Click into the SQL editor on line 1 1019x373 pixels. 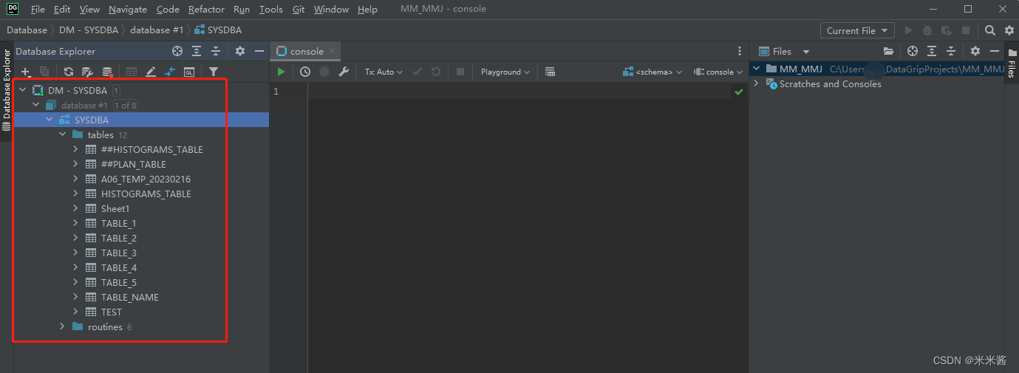(517, 91)
